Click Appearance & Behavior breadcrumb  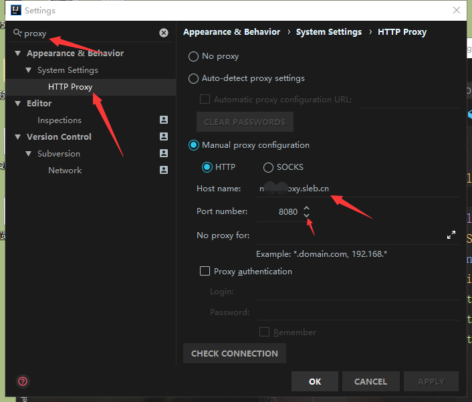point(231,32)
